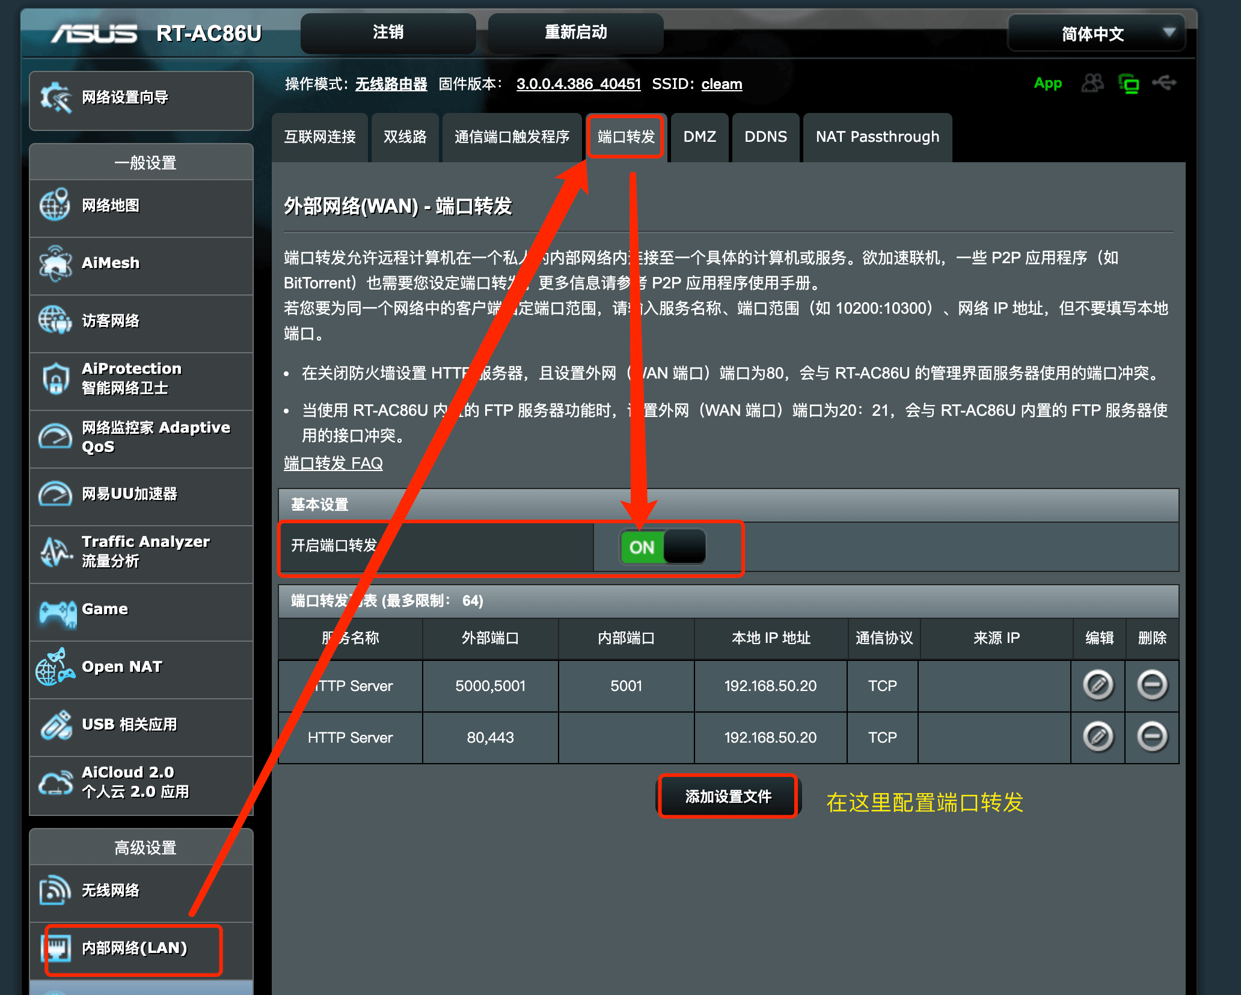Click the AiMesh sidebar icon
Viewport: 1241px width, 995px height.
click(55, 263)
